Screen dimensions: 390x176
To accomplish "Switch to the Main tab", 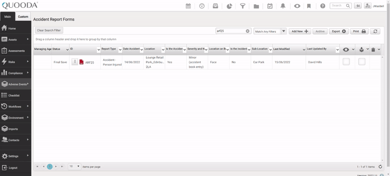I will (x=8, y=17).
